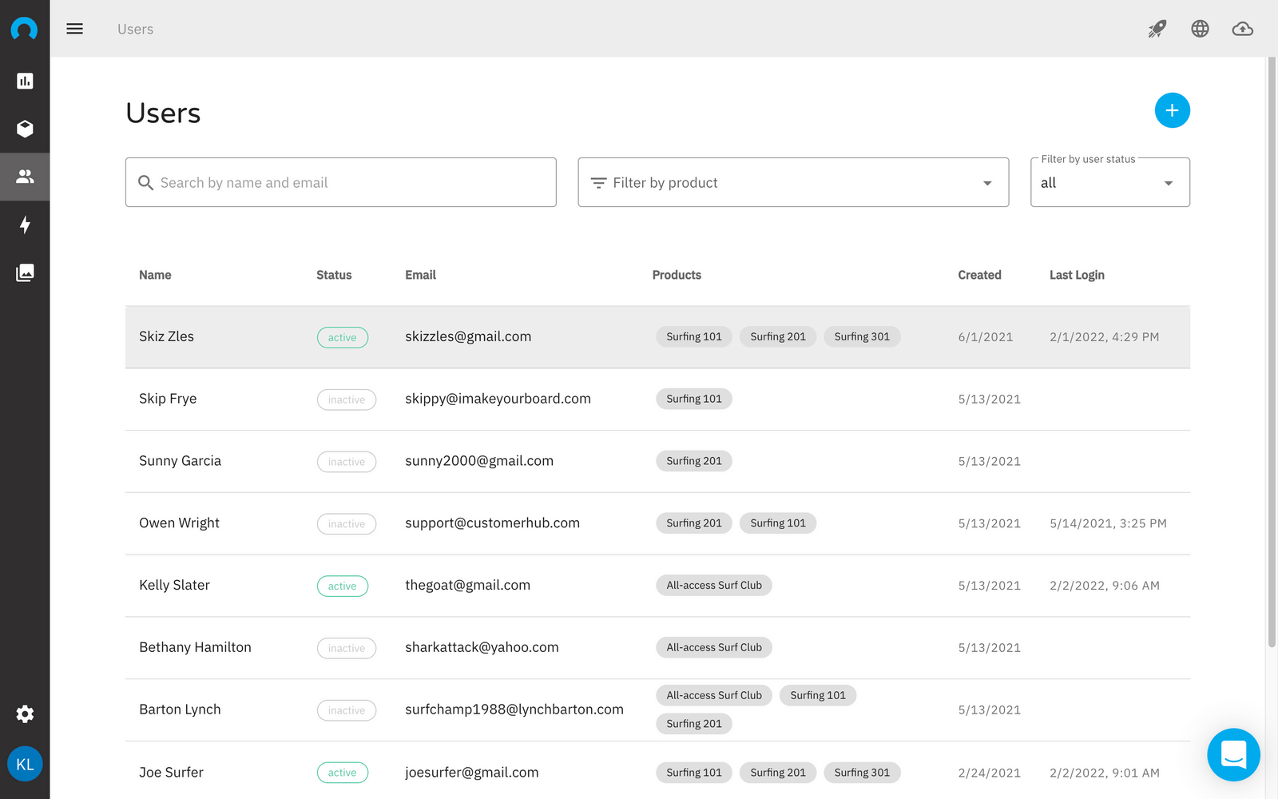Open the analytics dashboard sidebar icon
Image resolution: width=1278 pixels, height=799 pixels.
coord(25,81)
